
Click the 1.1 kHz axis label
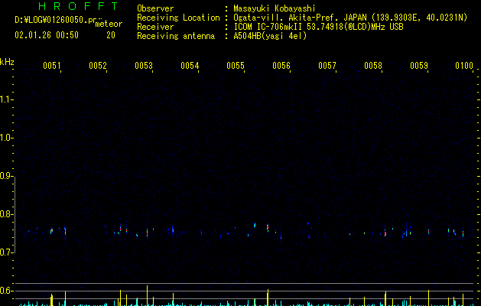coord(6,99)
